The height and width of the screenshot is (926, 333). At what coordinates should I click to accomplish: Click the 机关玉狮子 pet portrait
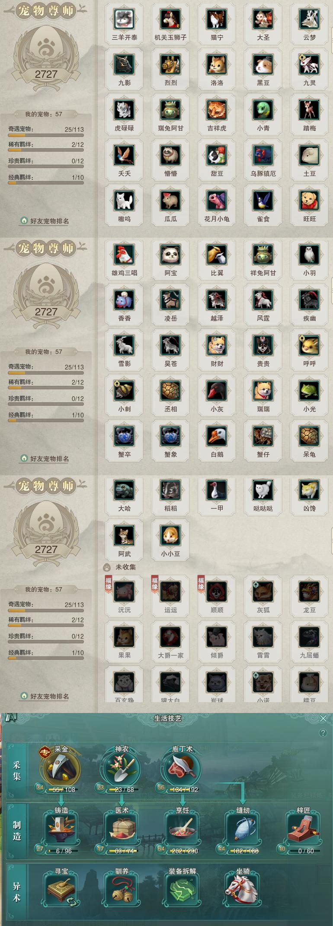tap(170, 19)
